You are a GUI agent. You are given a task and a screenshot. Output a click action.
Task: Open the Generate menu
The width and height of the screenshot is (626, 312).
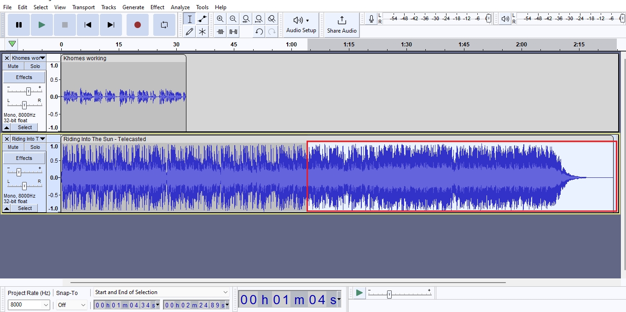pyautogui.click(x=133, y=7)
